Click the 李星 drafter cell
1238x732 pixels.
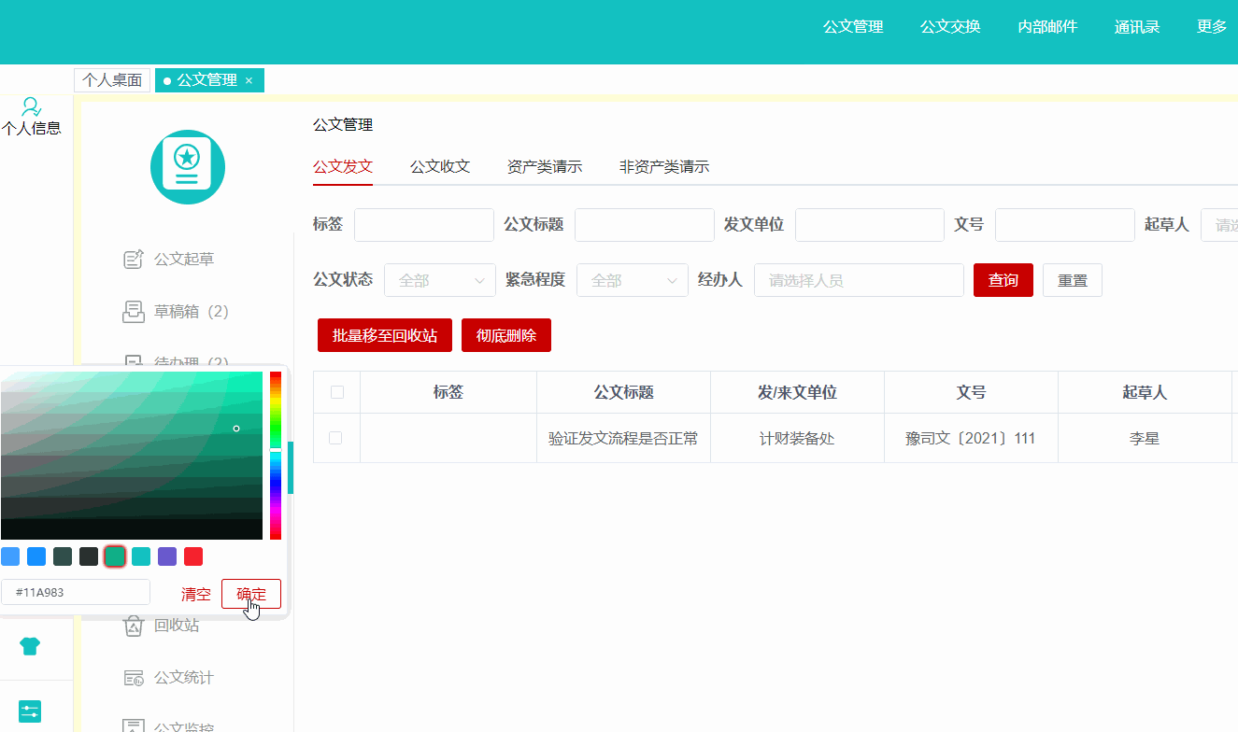click(x=1145, y=438)
